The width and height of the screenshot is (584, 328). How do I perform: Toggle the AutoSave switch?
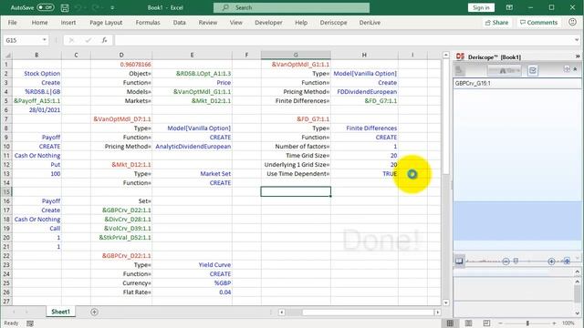point(46,7)
